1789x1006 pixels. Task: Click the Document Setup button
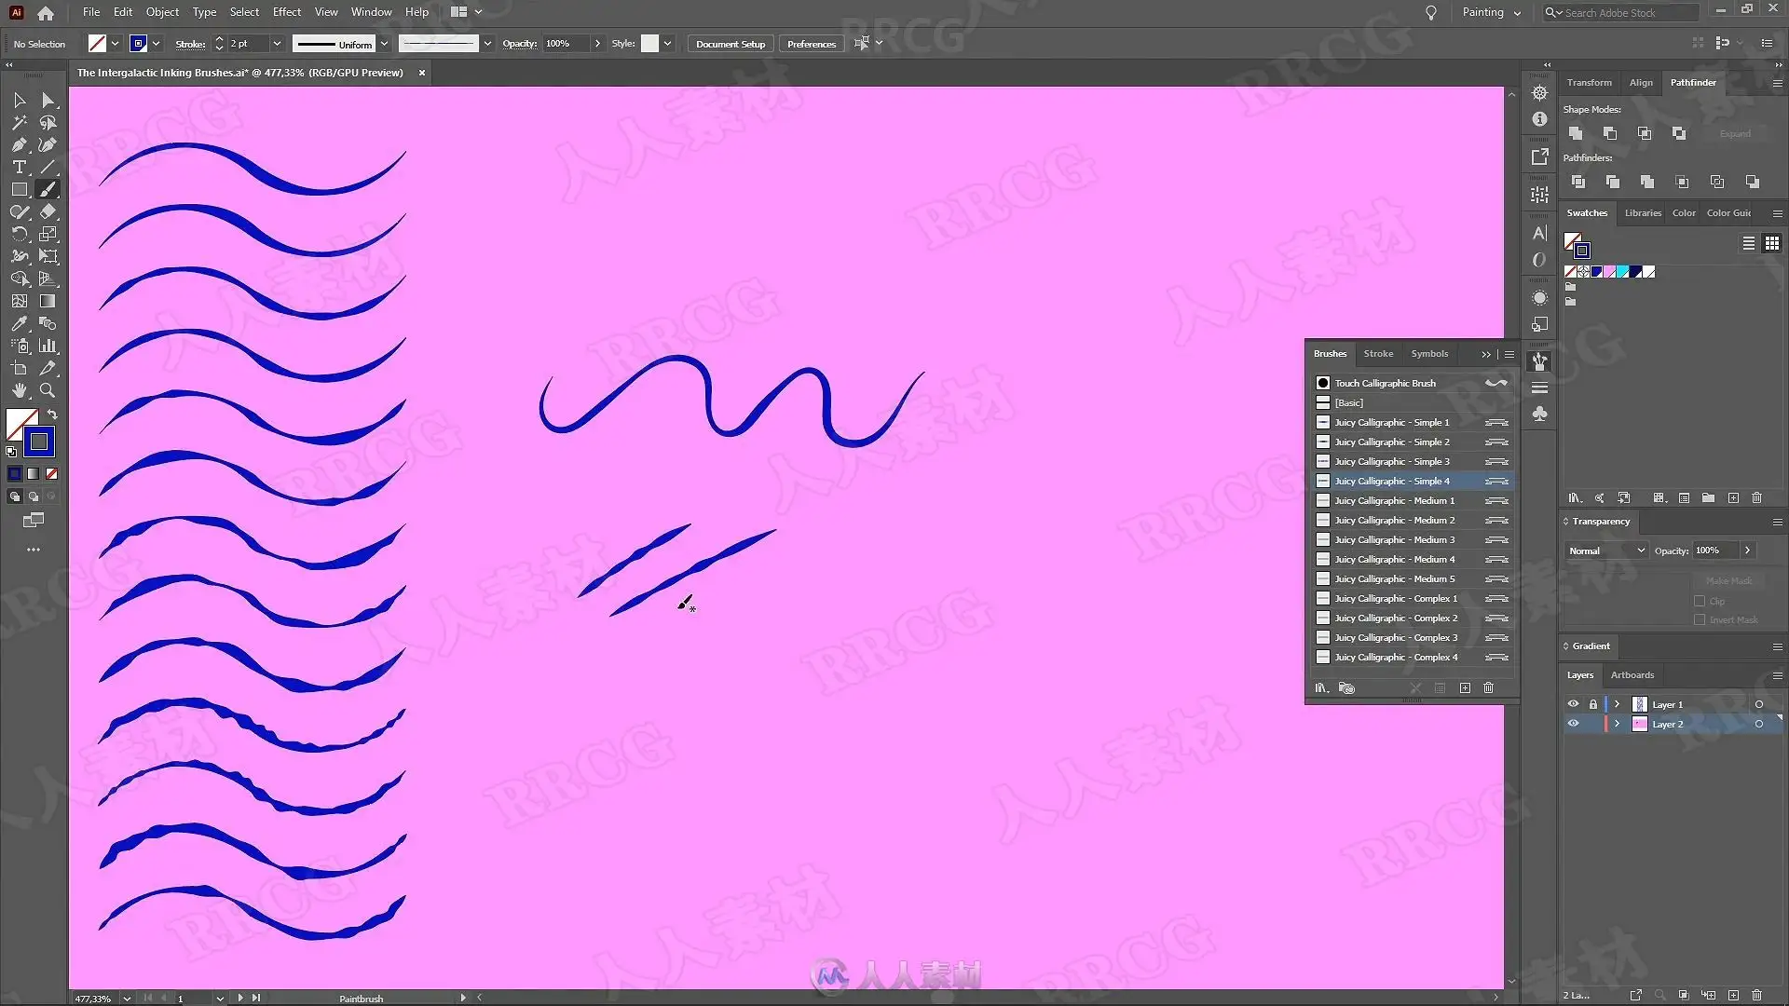tap(731, 44)
